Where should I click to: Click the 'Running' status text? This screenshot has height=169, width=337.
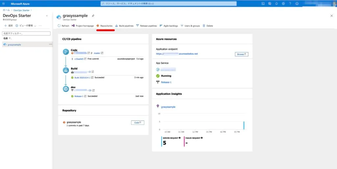click(166, 76)
